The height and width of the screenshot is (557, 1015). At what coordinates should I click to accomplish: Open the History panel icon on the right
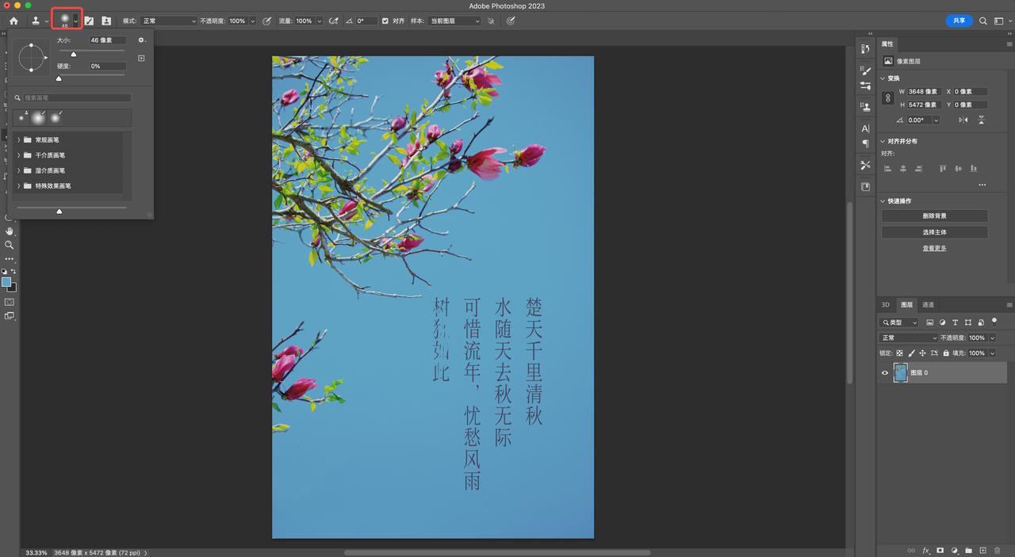865,48
